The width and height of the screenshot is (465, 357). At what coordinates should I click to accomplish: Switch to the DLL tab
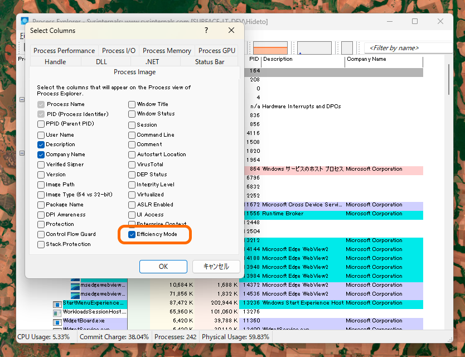click(101, 62)
